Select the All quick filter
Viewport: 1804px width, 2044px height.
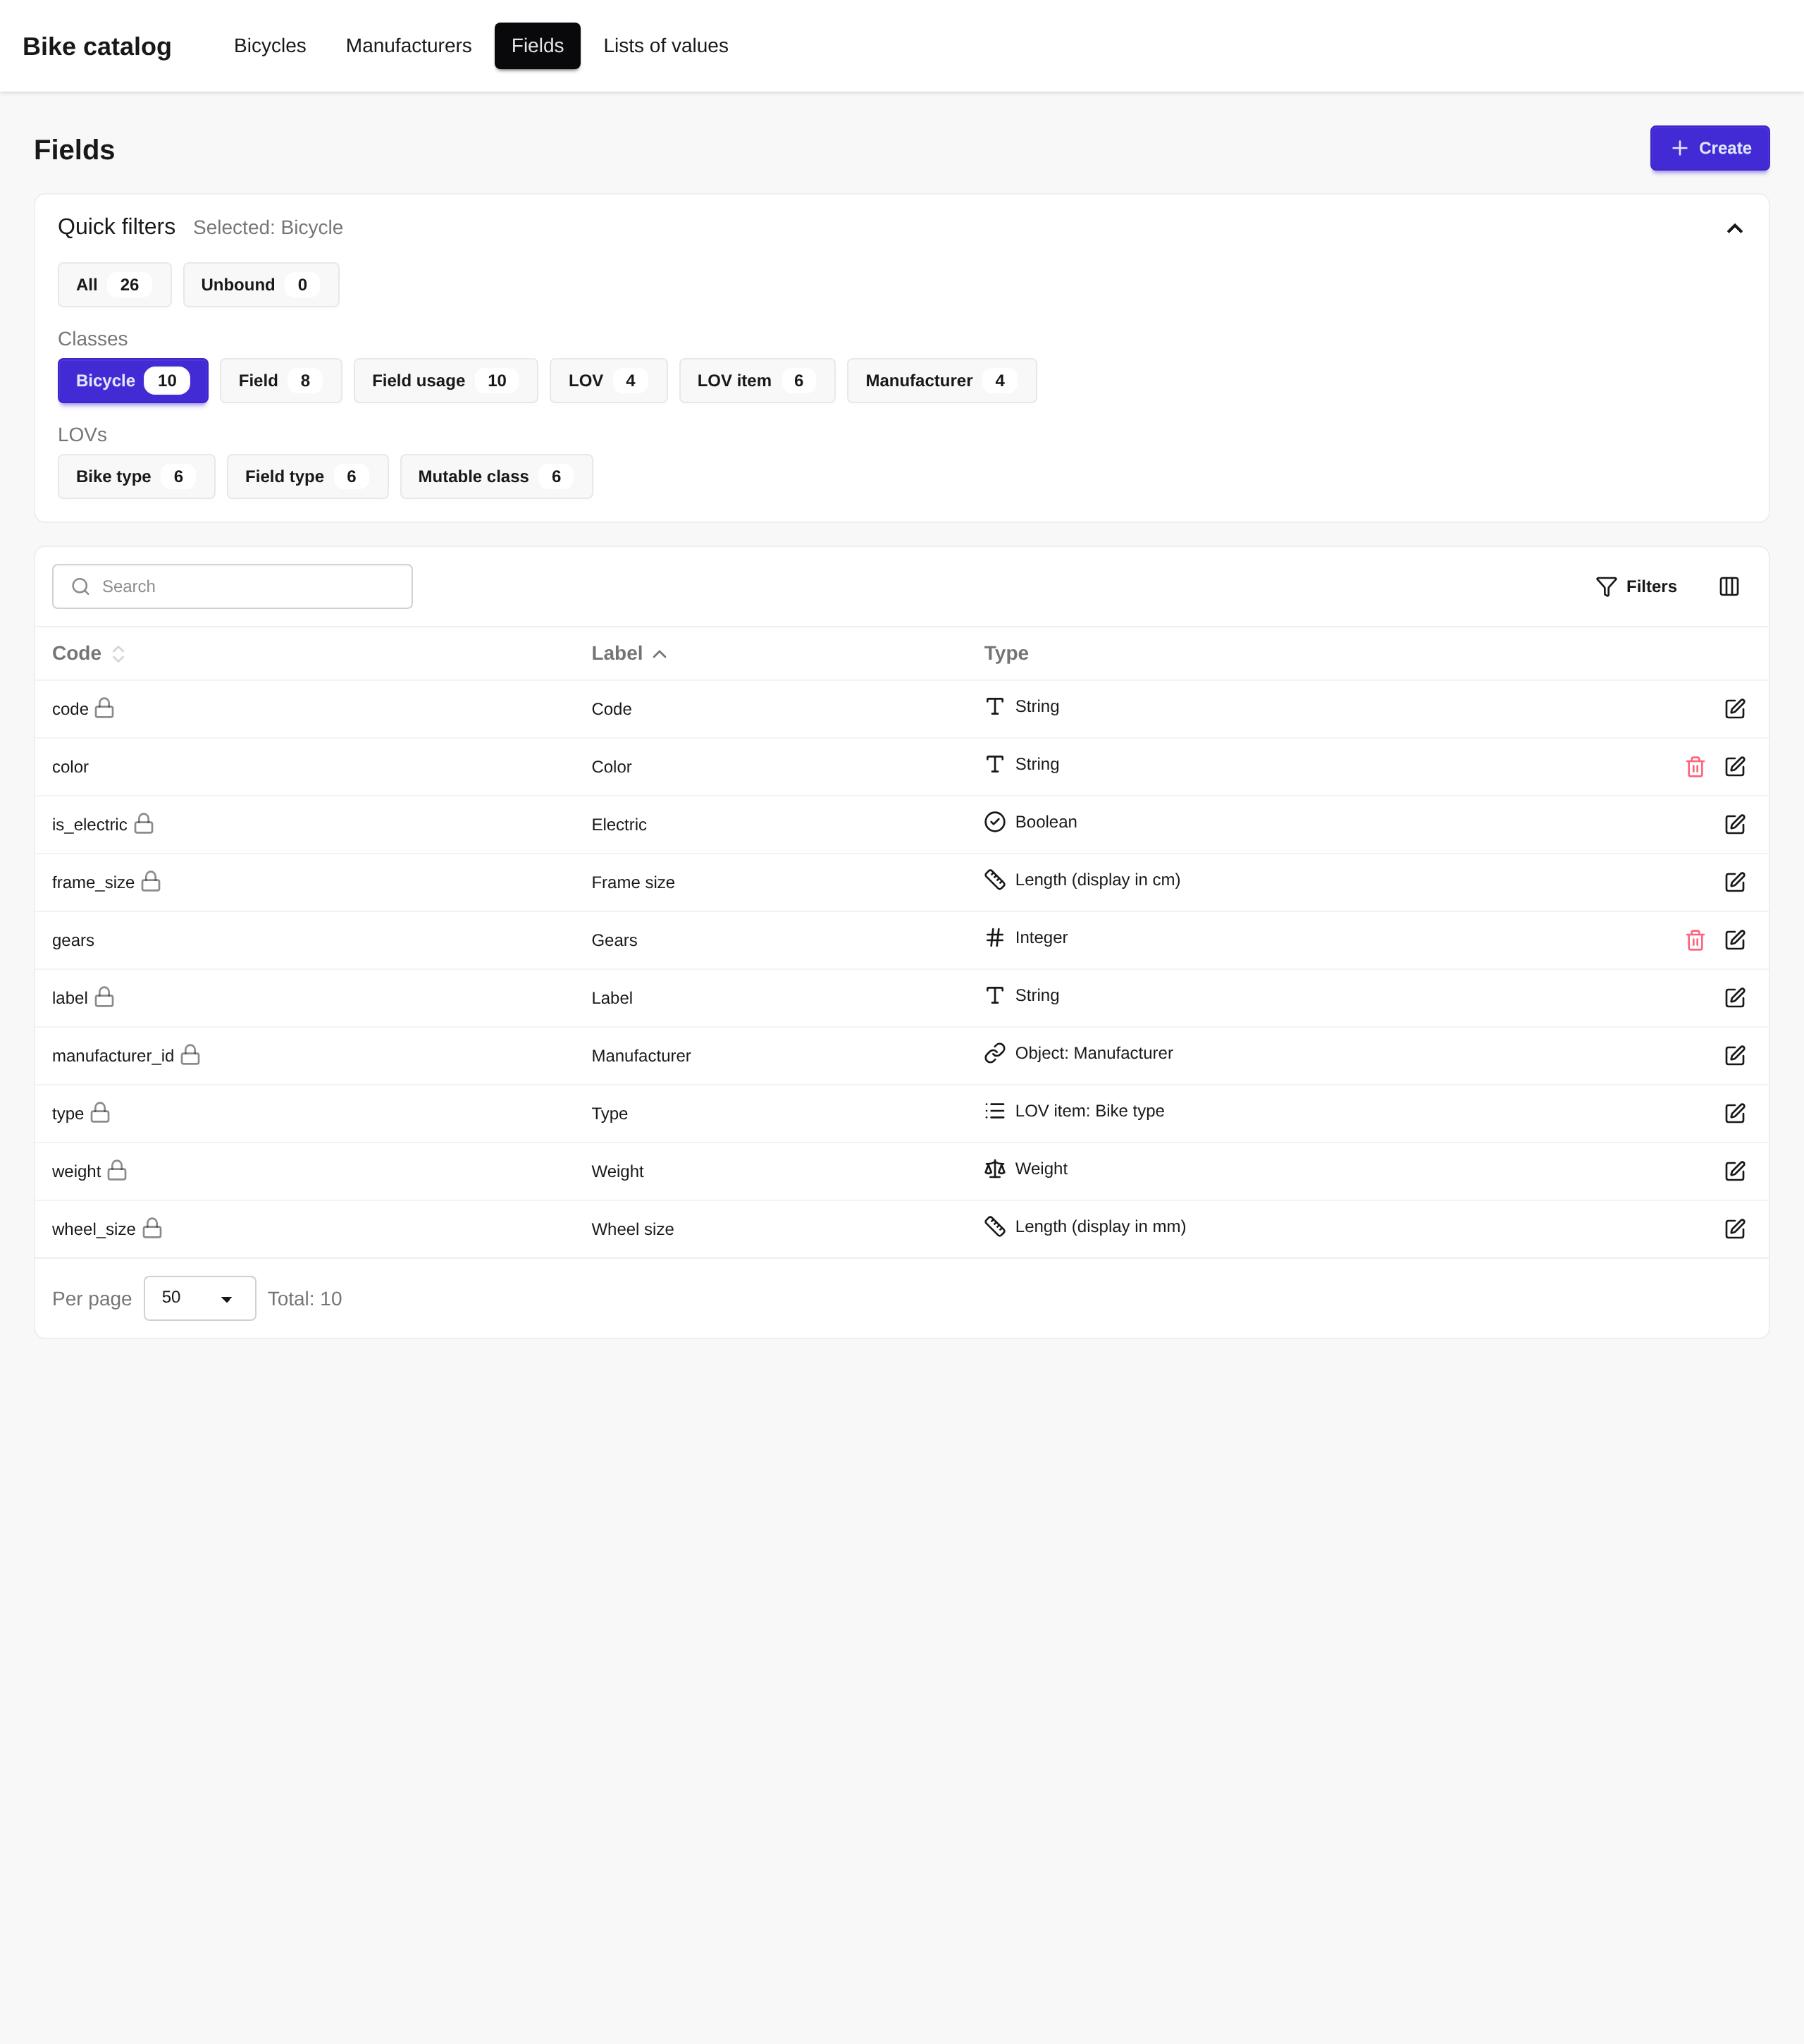(x=114, y=285)
